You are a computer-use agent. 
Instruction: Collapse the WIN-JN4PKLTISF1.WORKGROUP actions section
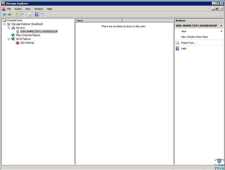tap(221, 26)
